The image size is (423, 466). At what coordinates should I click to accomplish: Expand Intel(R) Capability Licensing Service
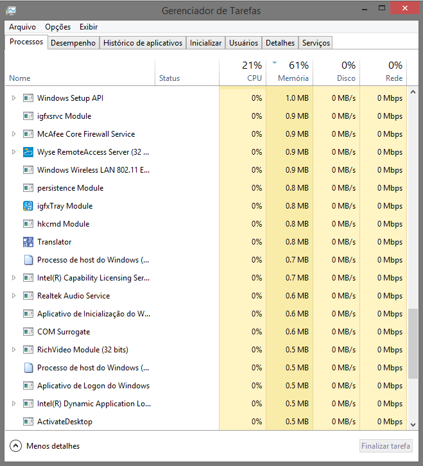[13, 278]
